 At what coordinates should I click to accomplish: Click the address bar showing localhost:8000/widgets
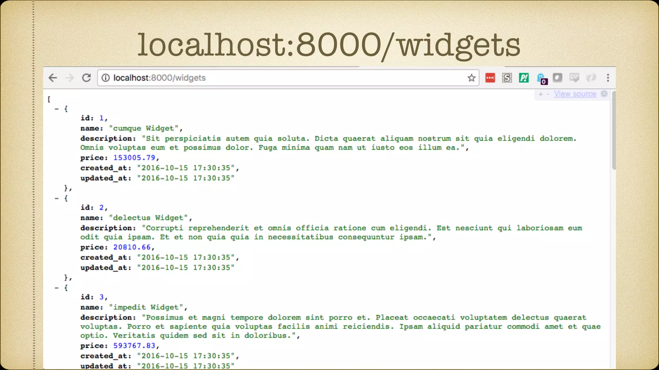tap(288, 78)
